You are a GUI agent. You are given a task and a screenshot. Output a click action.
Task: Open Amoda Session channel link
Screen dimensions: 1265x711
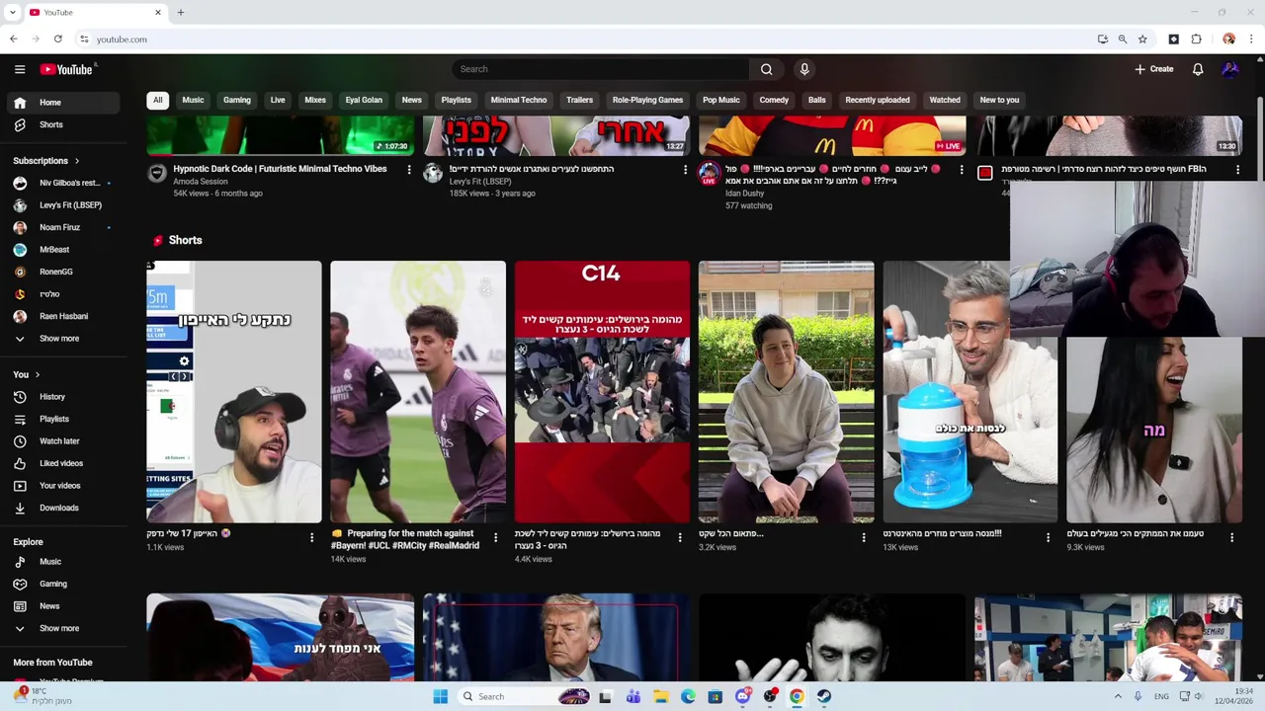coord(201,182)
